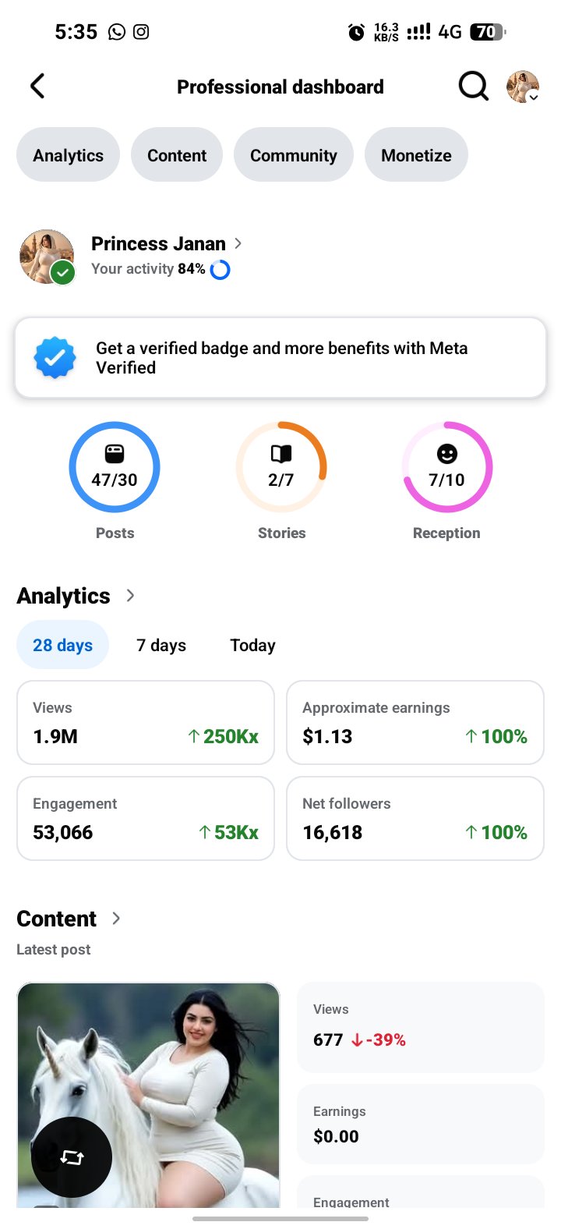
Task: Select the 28 days range
Action: pyautogui.click(x=62, y=645)
